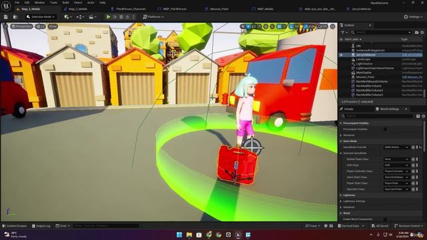The height and width of the screenshot is (240, 427).
Task: Click the Skip frame button next to Play
Action: click(115, 17)
